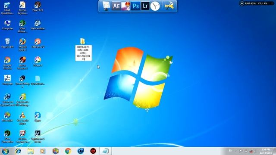276x155 pixels.
Task: Open the Computer desktop icon
Action: [7, 25]
